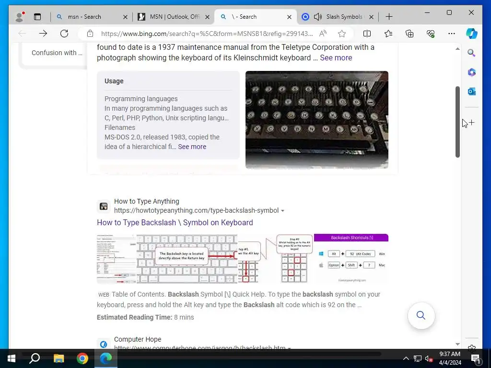Open Browser essentials heart icon

(x=431, y=34)
